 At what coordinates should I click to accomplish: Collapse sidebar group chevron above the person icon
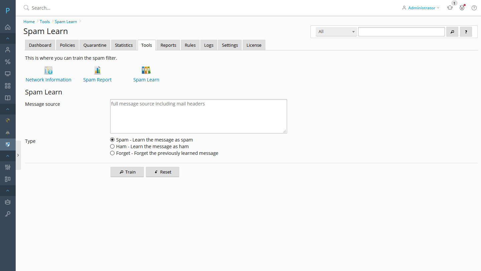[8, 38]
